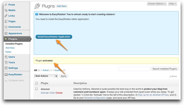
Task: Click the Tools icon in sidebar
Action: (x=6, y=62)
